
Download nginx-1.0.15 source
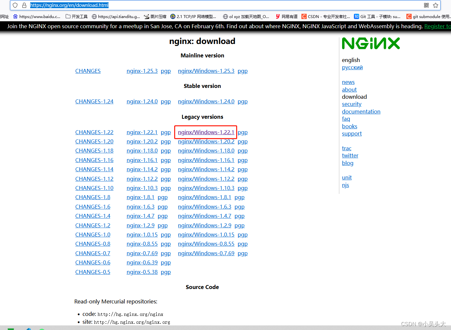pyautogui.click(x=142, y=235)
